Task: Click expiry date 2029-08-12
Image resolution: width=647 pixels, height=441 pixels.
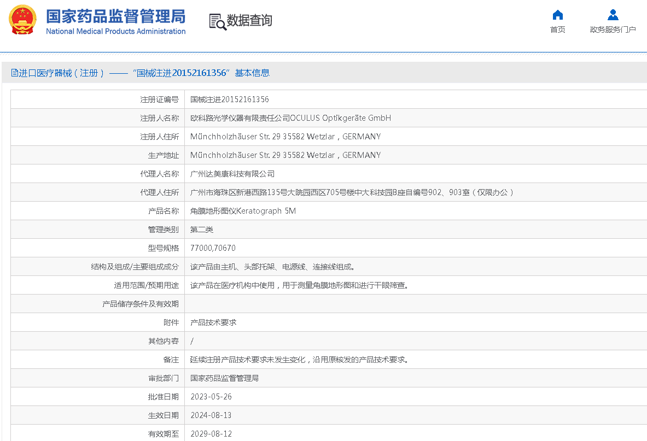Action: 211,433
